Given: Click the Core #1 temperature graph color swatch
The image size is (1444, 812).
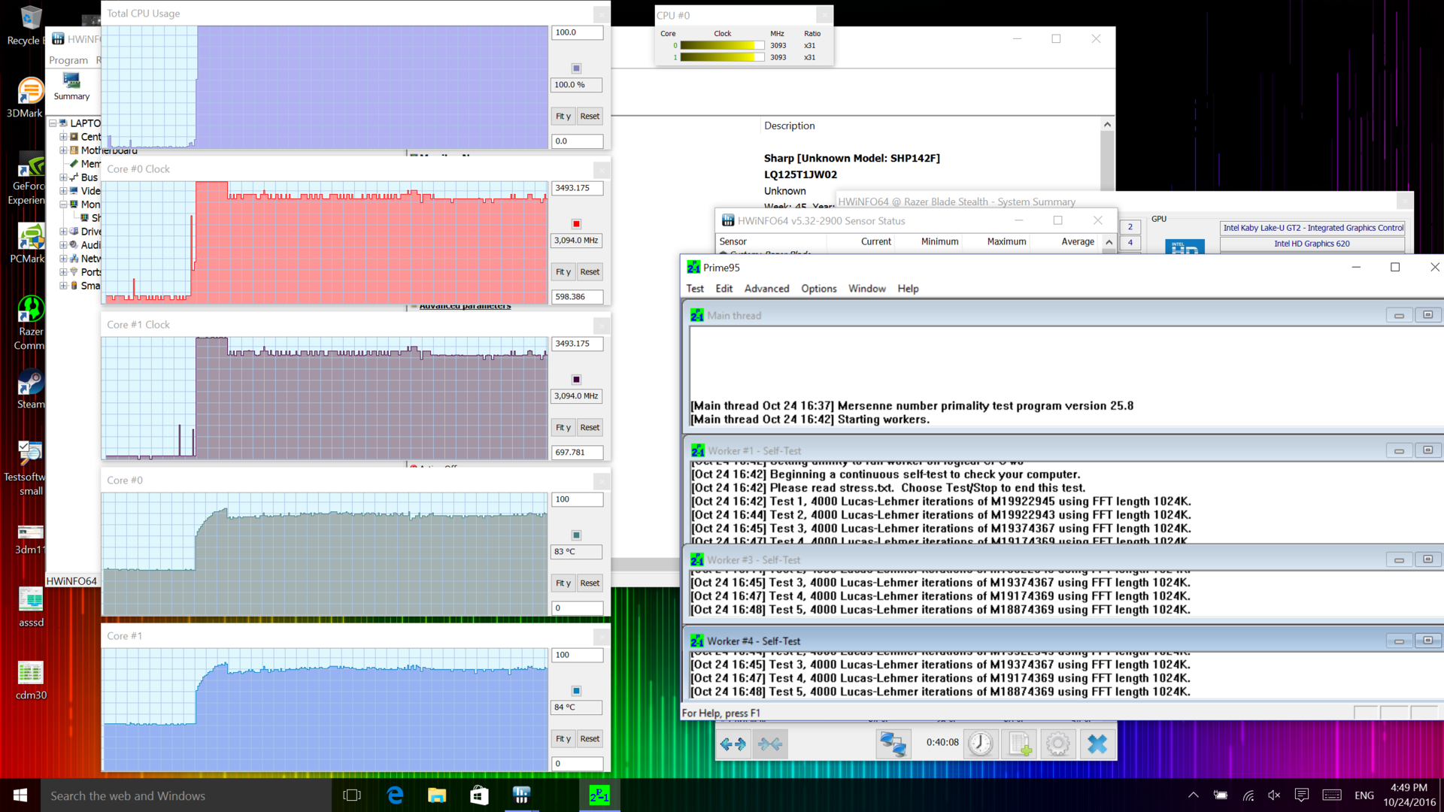Looking at the screenshot, I should tap(576, 691).
